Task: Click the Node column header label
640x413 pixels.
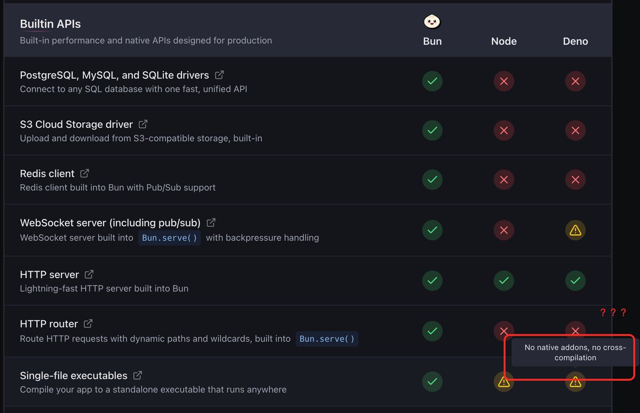Action: [503, 41]
